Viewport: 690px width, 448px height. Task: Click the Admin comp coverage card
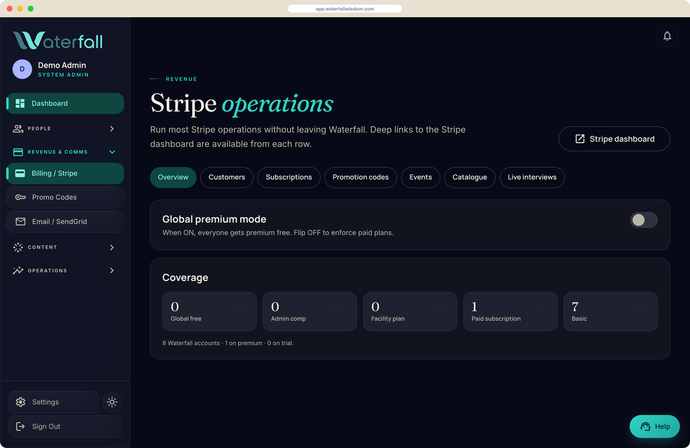[x=310, y=312]
